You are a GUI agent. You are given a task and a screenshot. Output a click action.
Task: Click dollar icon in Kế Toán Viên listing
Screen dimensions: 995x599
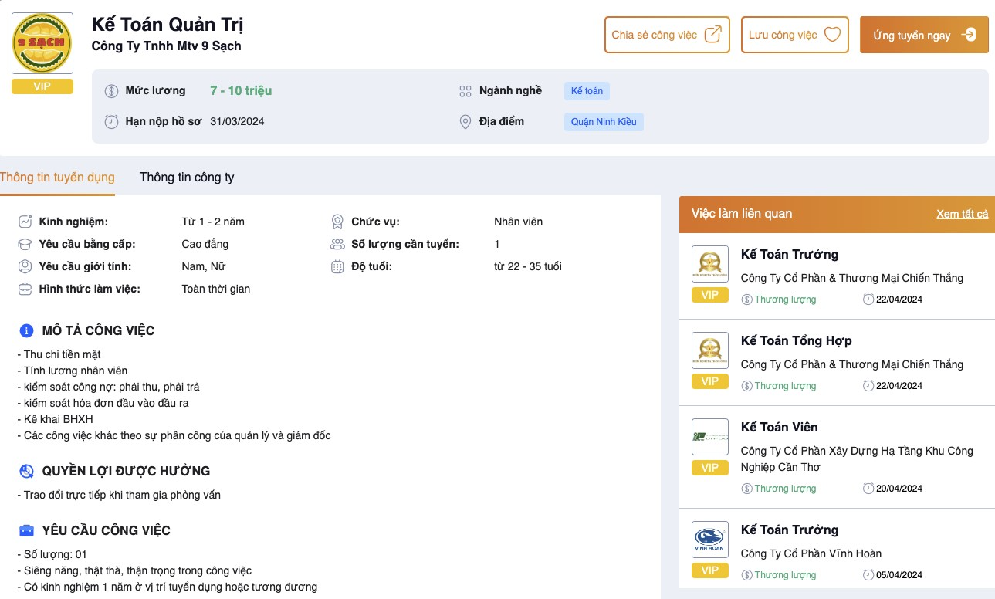(x=746, y=488)
